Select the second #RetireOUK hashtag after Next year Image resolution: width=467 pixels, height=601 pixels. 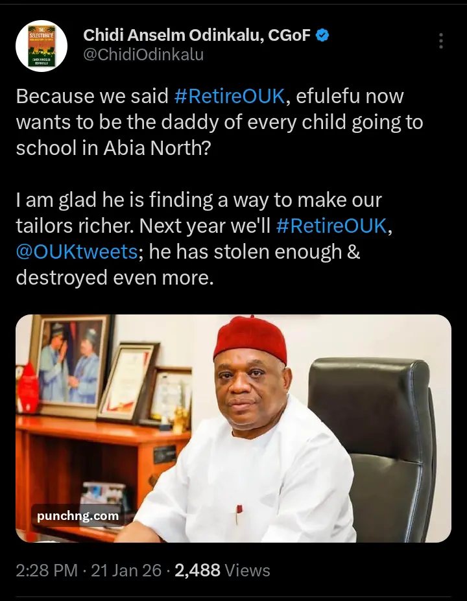(331, 227)
